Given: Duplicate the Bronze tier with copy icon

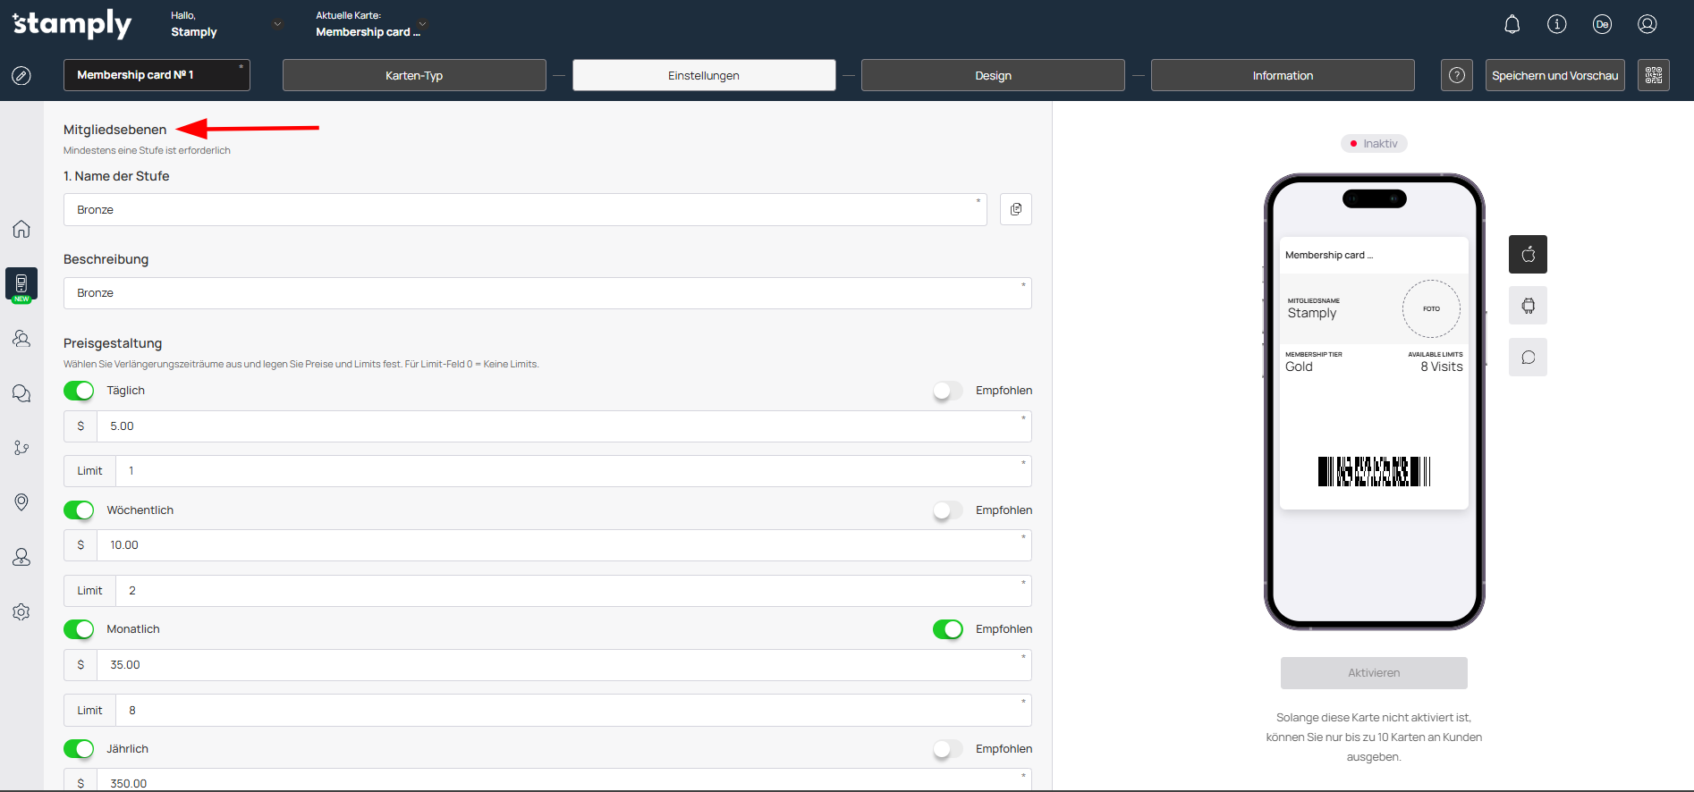Looking at the screenshot, I should tap(1016, 209).
